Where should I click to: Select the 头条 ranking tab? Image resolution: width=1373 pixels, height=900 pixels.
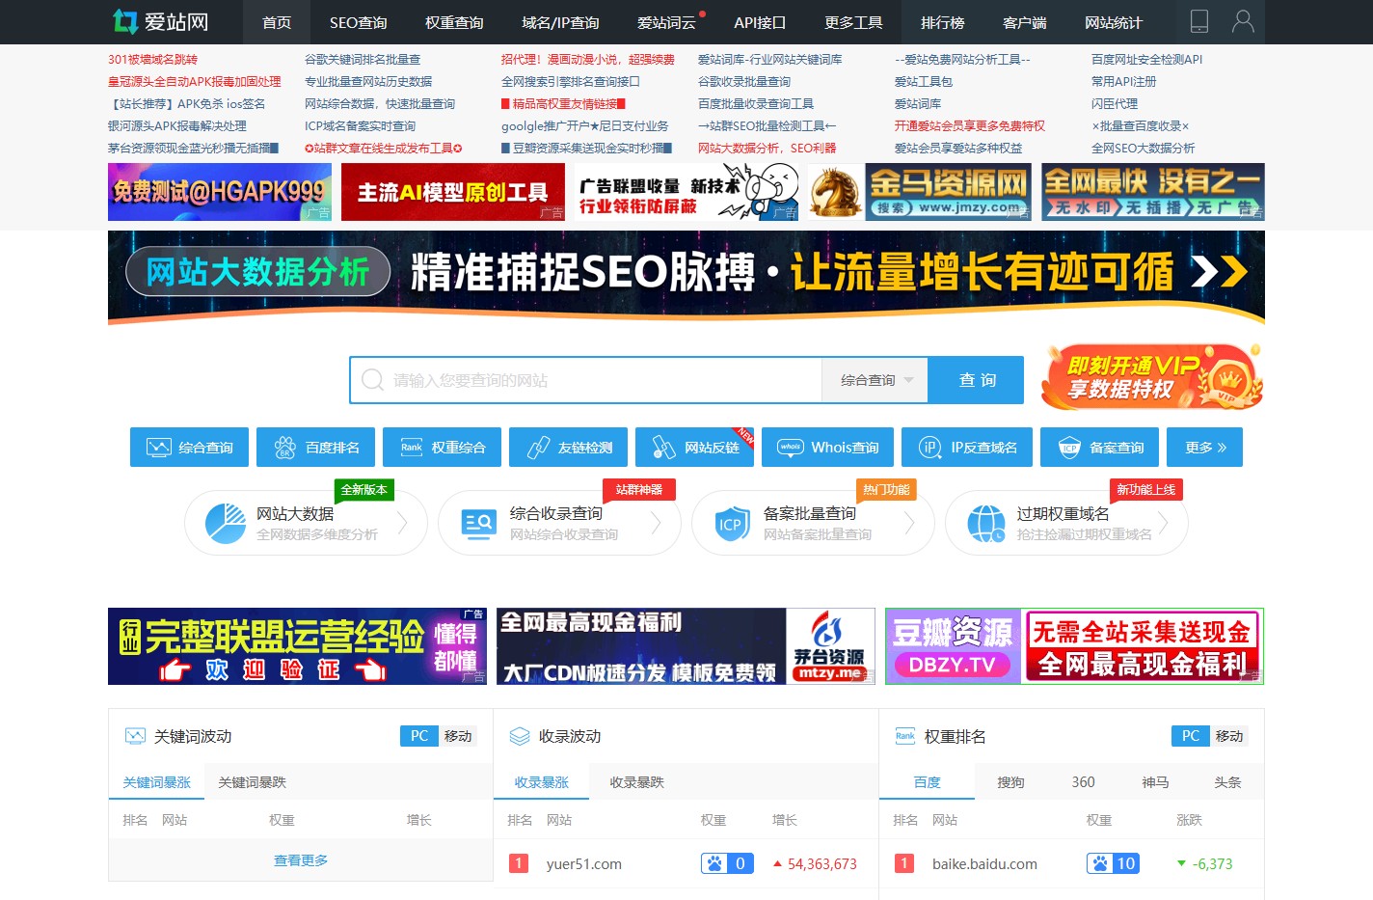pyautogui.click(x=1227, y=782)
